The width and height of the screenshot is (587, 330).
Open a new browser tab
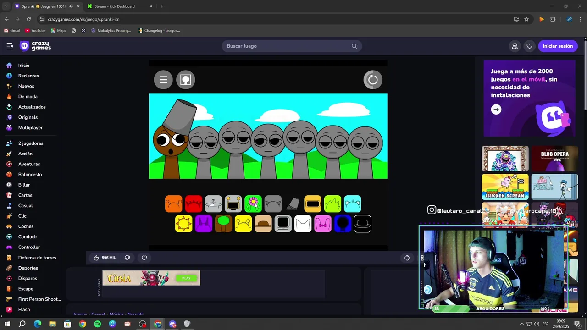(162, 6)
